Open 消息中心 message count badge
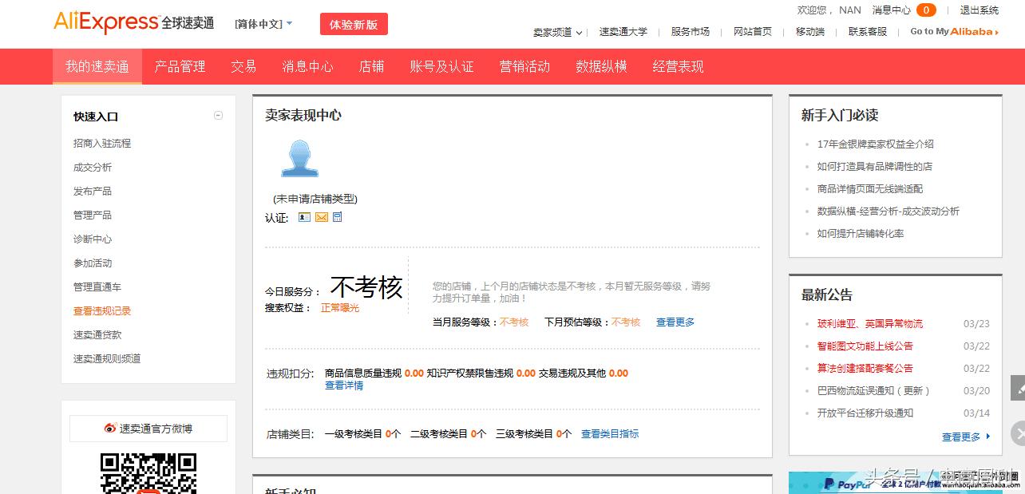This screenshot has width=1025, height=494. 924,10
